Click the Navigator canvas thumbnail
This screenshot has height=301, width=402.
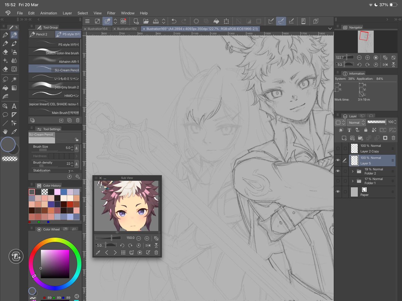tap(365, 42)
